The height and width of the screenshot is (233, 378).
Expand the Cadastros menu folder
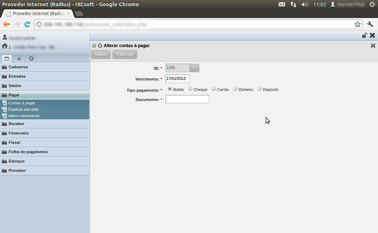(x=44, y=67)
